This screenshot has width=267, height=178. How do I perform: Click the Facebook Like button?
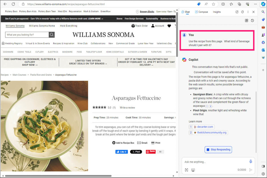click(x=122, y=152)
